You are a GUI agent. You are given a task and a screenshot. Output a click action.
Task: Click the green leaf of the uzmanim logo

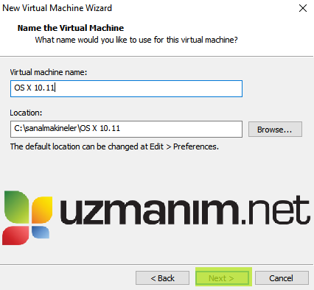point(17,207)
